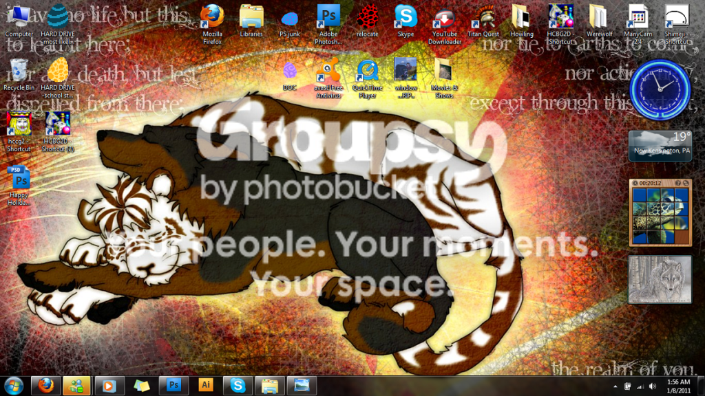
Task: Open the photo viewer taskbar item
Action: (x=302, y=386)
